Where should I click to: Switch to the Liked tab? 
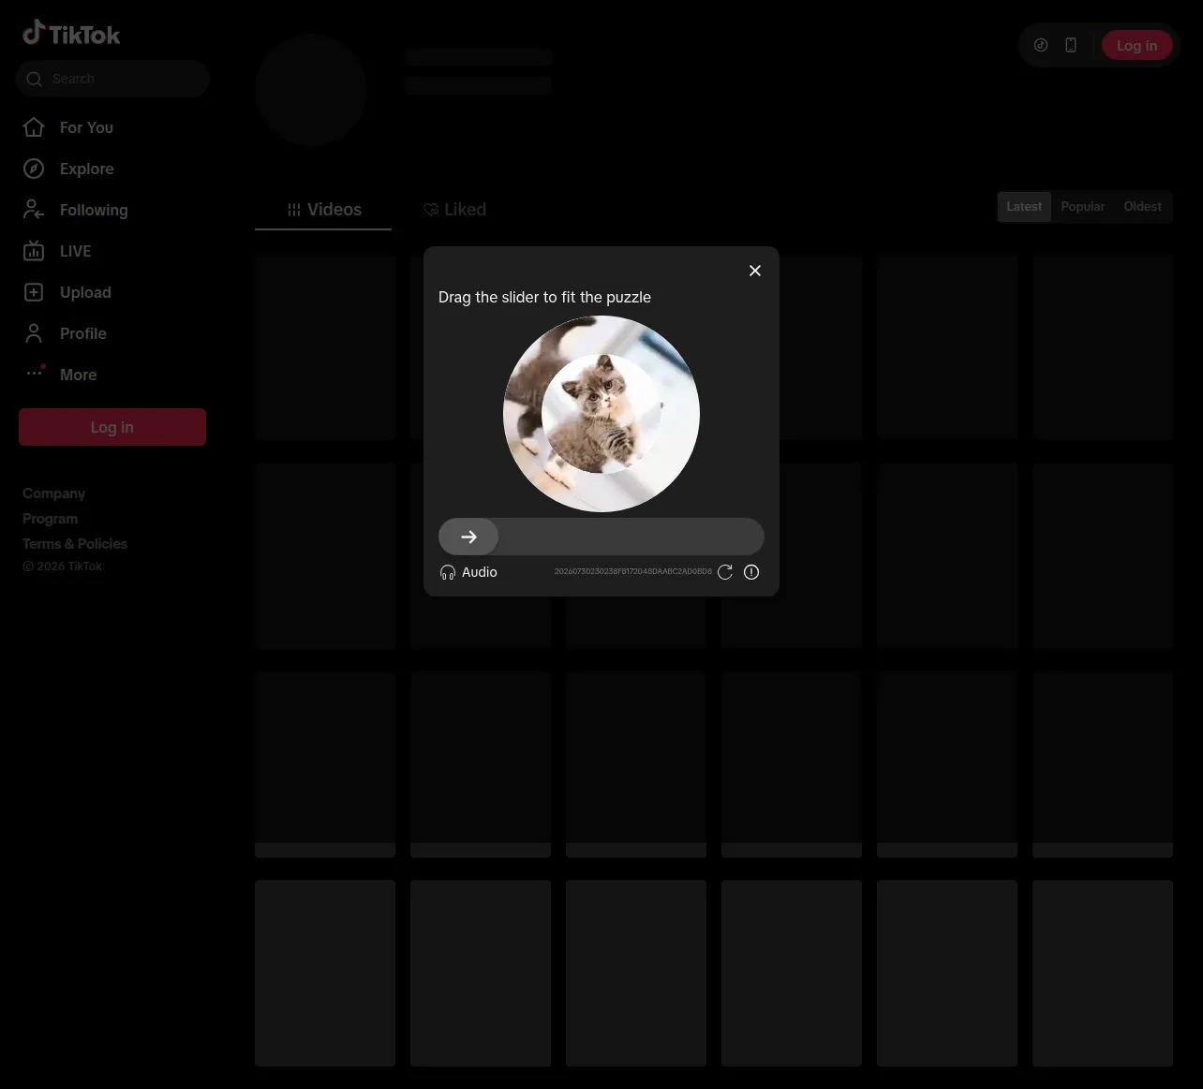pos(454,210)
